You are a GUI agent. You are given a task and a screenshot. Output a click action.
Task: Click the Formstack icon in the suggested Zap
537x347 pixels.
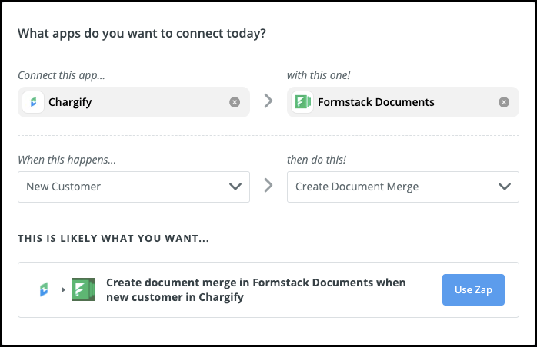(x=82, y=289)
